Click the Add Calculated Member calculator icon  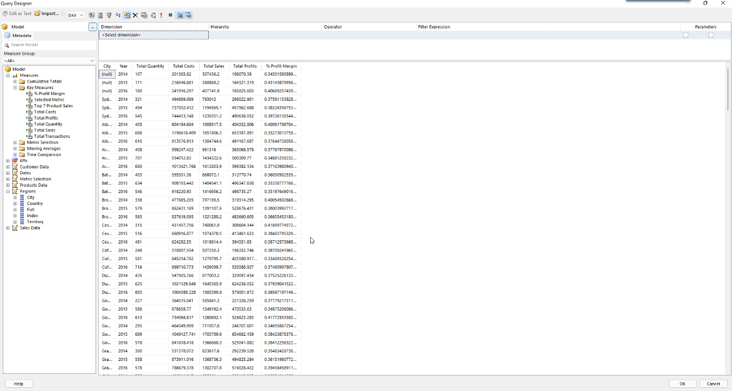tap(100, 15)
